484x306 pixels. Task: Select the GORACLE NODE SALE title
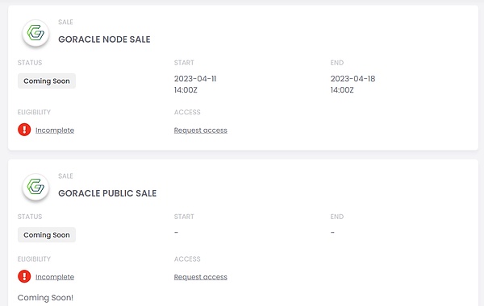(x=104, y=39)
